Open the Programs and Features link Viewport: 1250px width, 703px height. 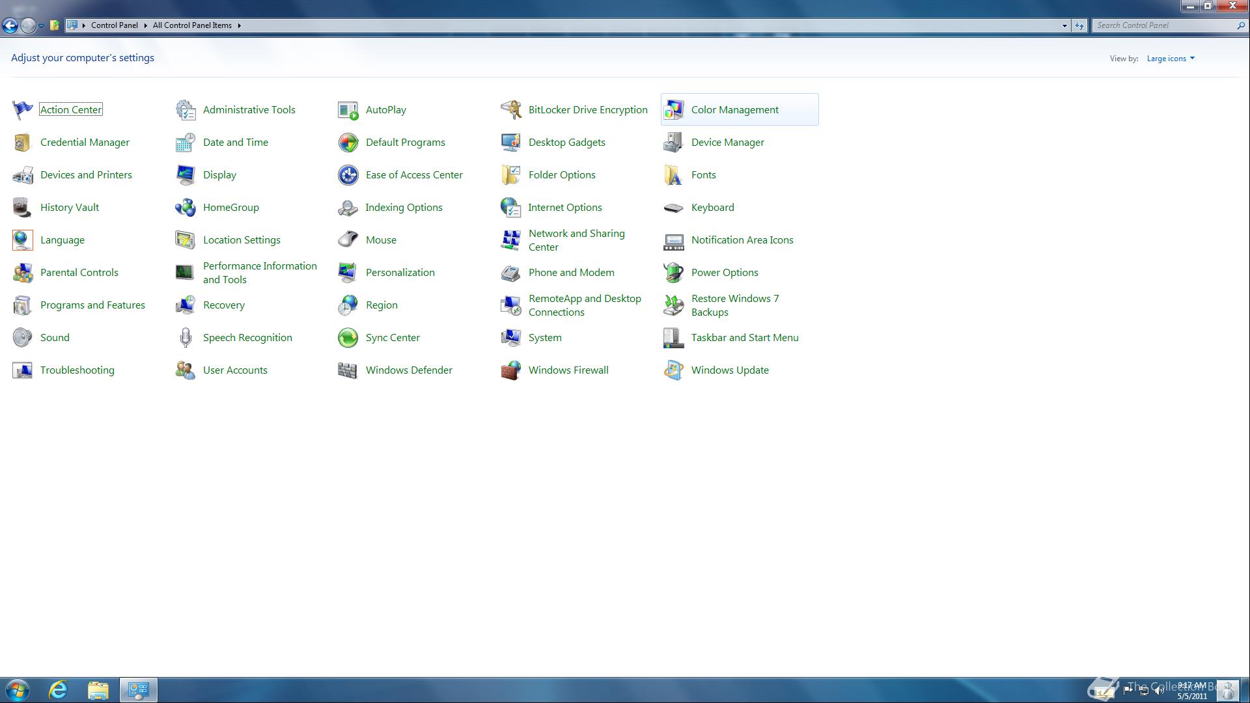92,305
